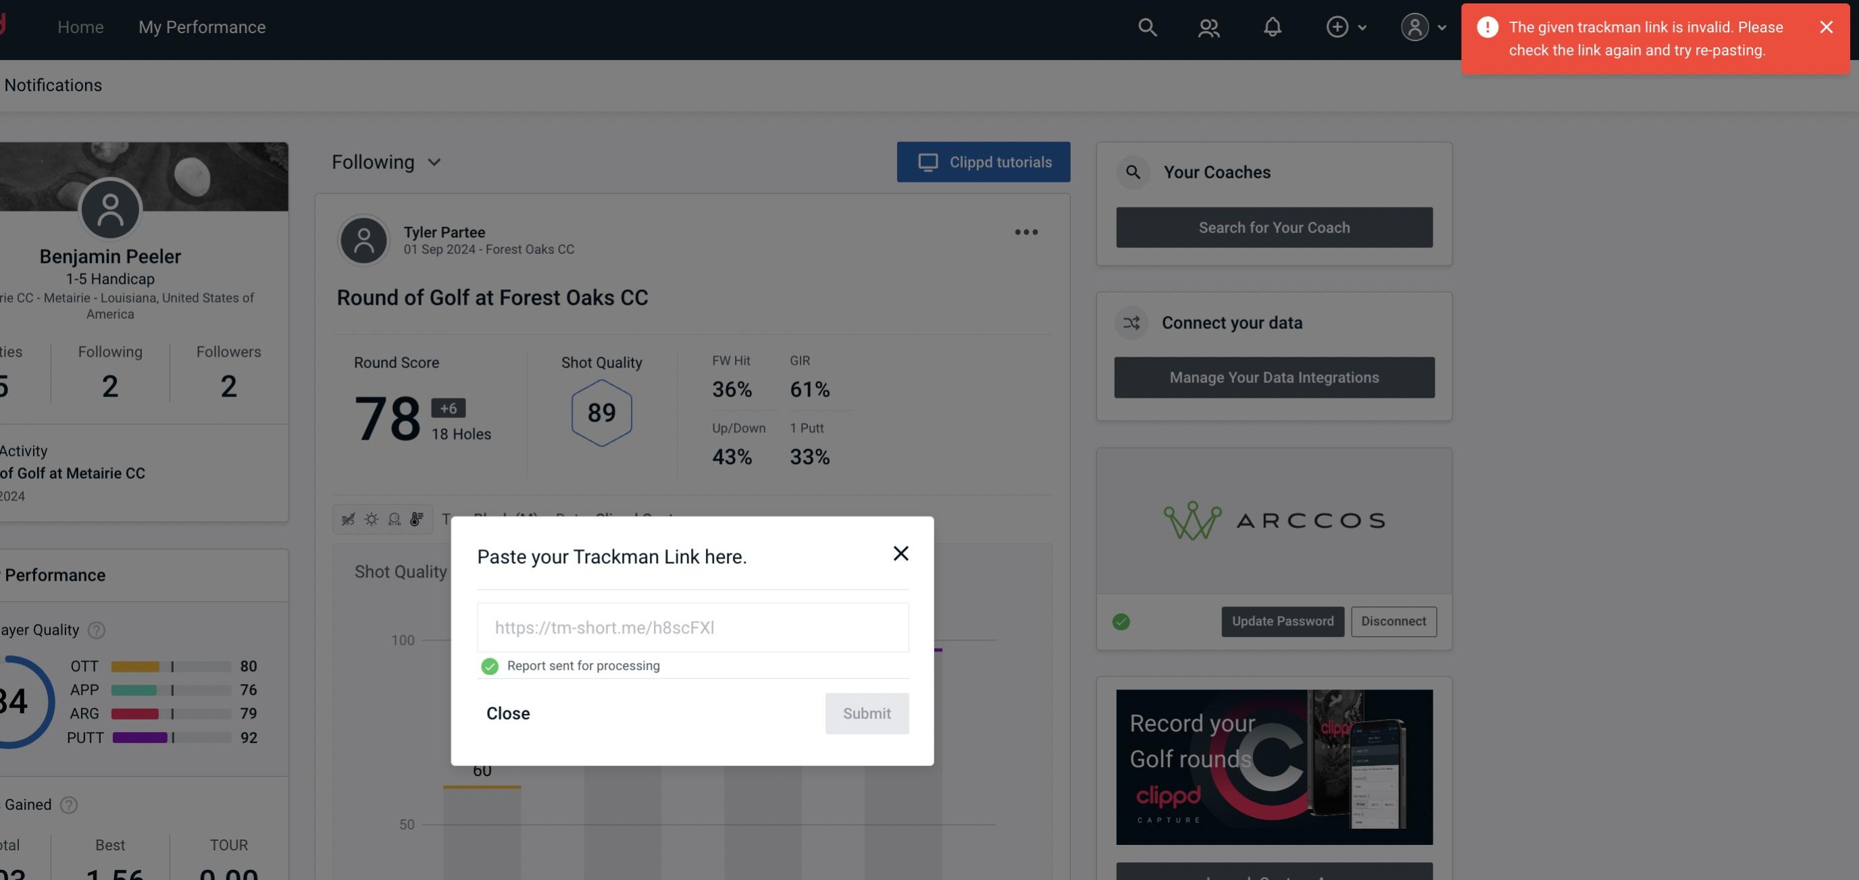Image resolution: width=1859 pixels, height=880 pixels.
Task: Select the Home menu tab
Action: (78, 26)
